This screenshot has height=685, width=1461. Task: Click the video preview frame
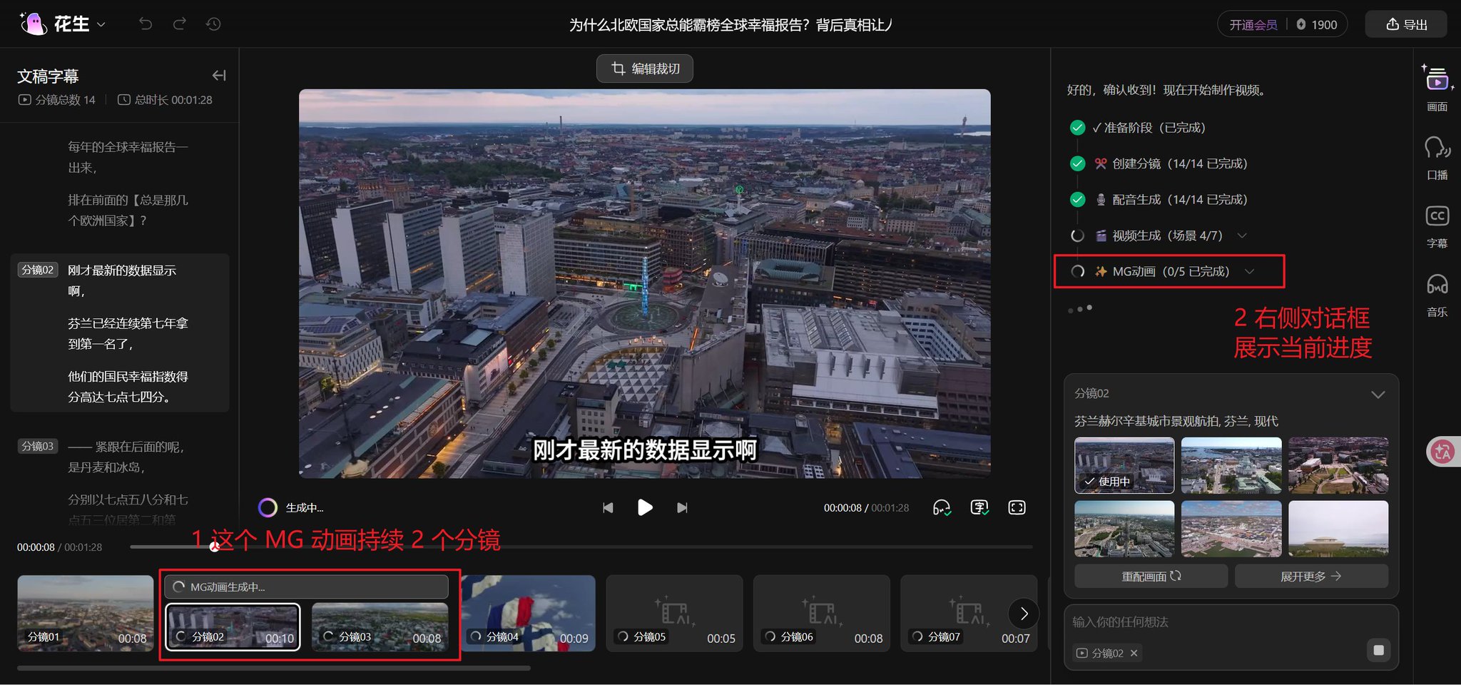pos(645,283)
